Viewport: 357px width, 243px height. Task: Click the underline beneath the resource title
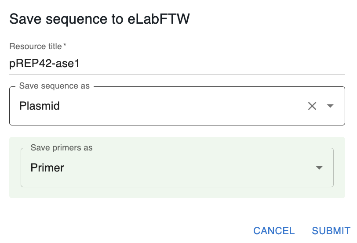tap(176, 75)
